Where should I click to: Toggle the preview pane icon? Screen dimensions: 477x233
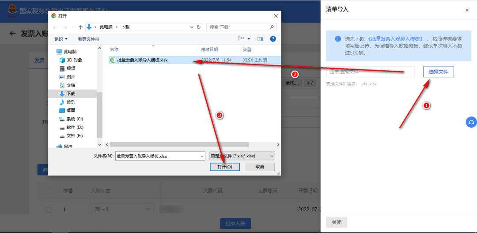261,39
